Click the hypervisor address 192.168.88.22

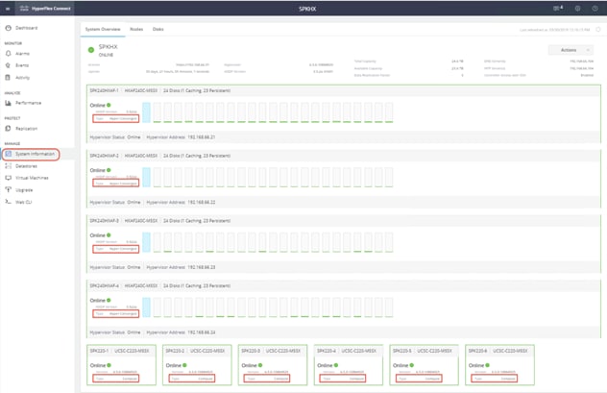(x=202, y=202)
